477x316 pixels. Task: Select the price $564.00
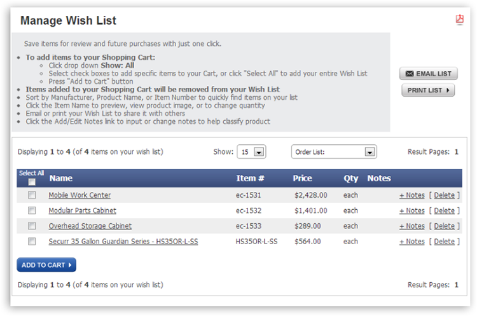tap(308, 242)
